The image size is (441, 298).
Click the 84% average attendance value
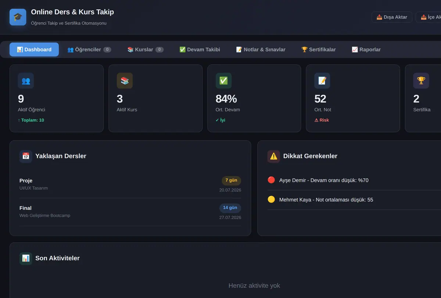(226, 99)
